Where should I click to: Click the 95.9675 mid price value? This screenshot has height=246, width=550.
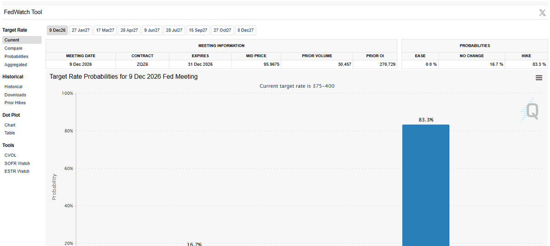(272, 64)
